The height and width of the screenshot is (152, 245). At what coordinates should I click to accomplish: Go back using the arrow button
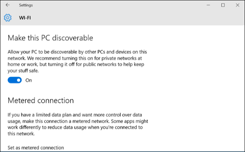8,5
